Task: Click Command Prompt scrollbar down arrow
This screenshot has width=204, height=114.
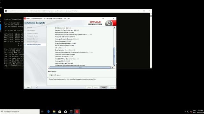Action: (x=151, y=67)
